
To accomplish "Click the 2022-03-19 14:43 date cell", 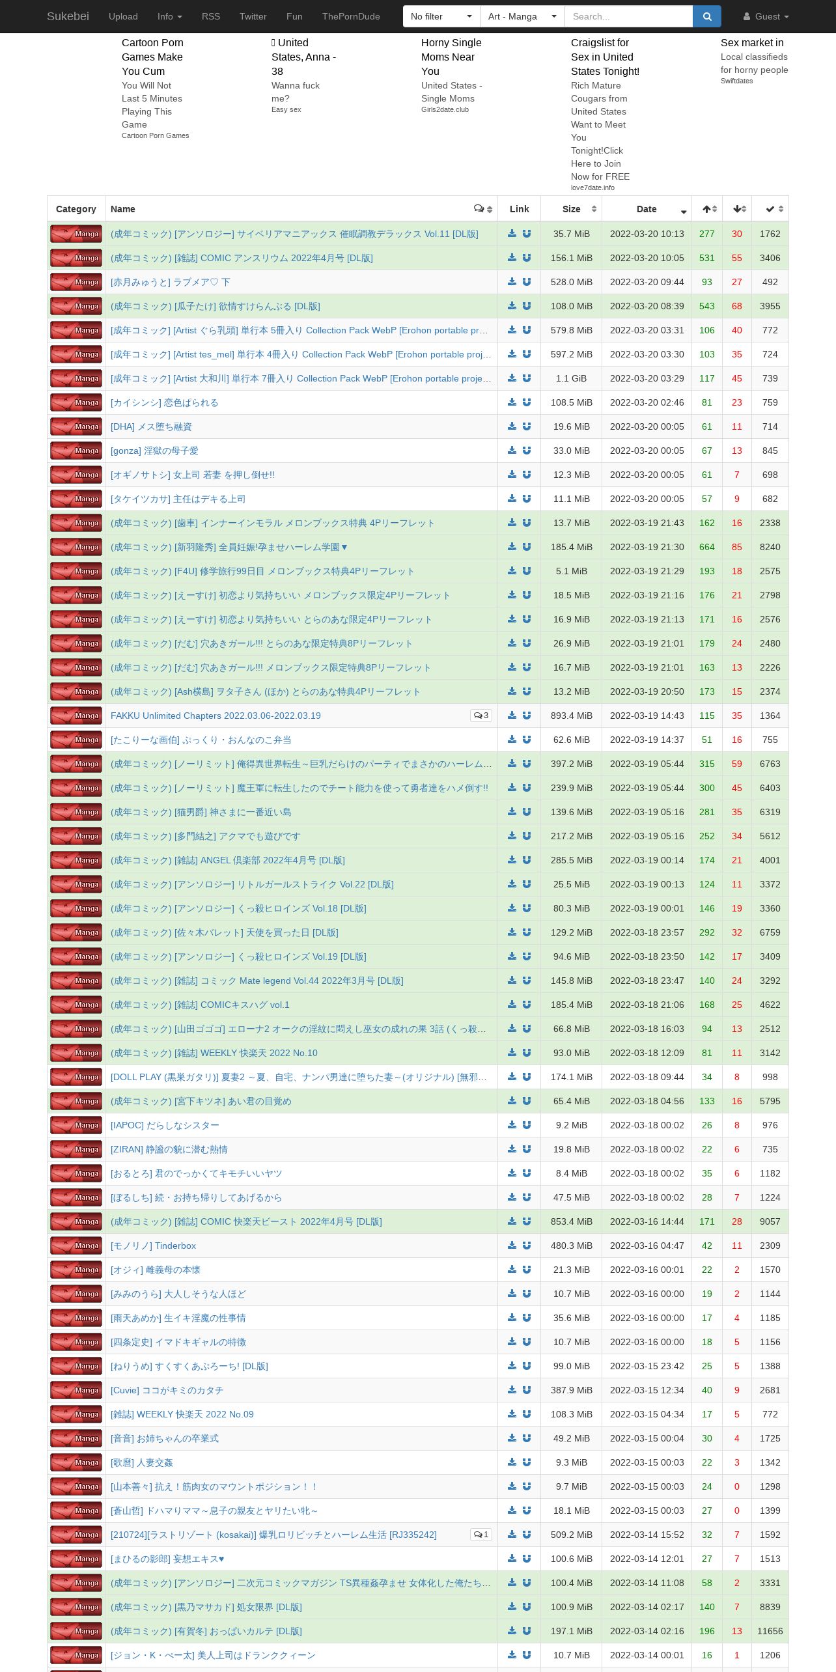I will point(647,716).
